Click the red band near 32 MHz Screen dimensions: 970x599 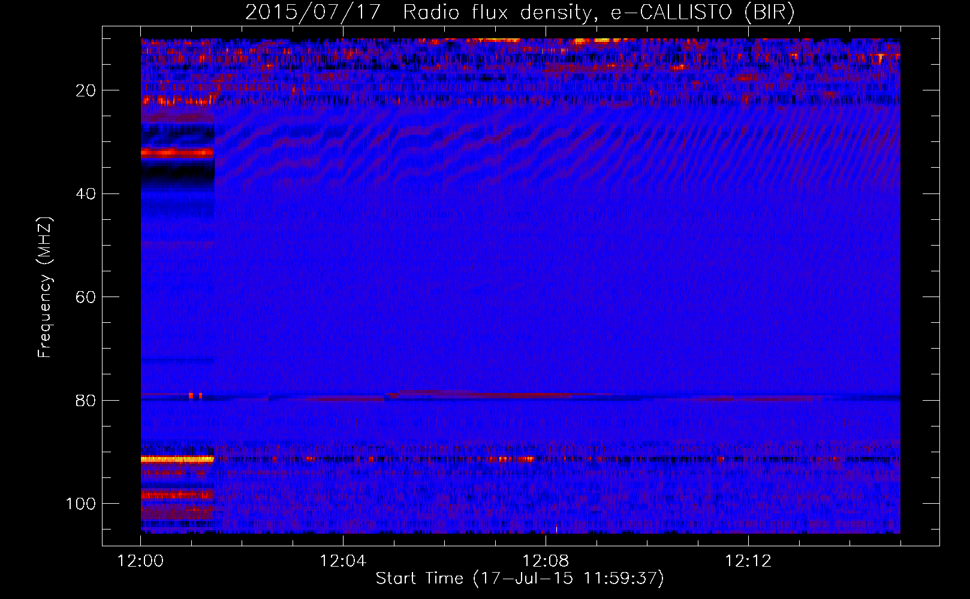[x=177, y=153]
